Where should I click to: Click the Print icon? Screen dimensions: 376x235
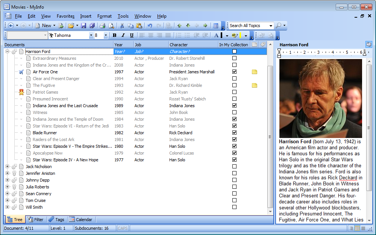click(x=102, y=26)
